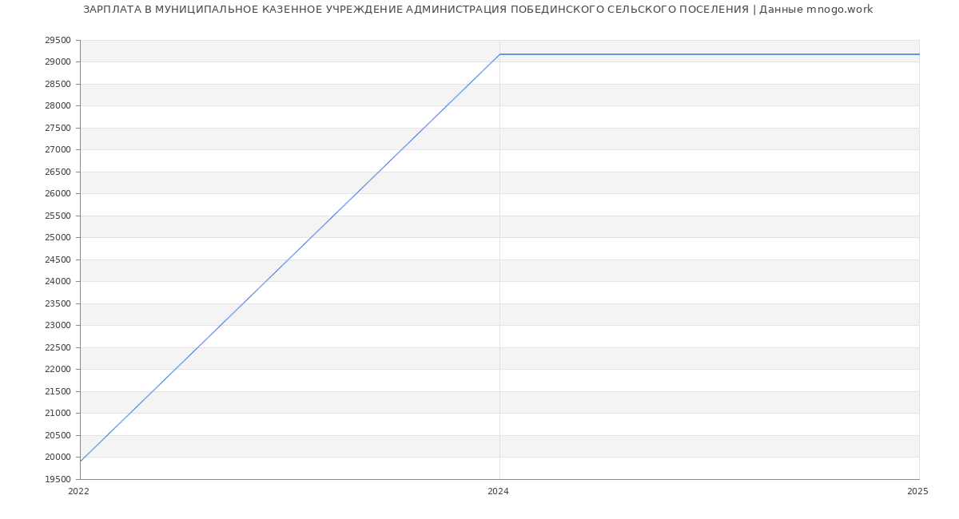Click the line's end point at 2025

pyautogui.click(x=918, y=54)
